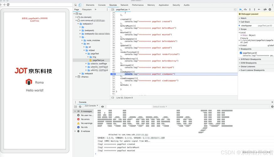Toggle pause on exceptions
274x157 pixels.
click(270, 9)
